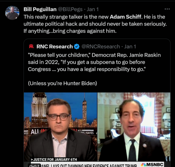Viewport: 175px width, 167px height.
Task: Click the Jan 1 timestamp of main tweet
Action: 93,9
